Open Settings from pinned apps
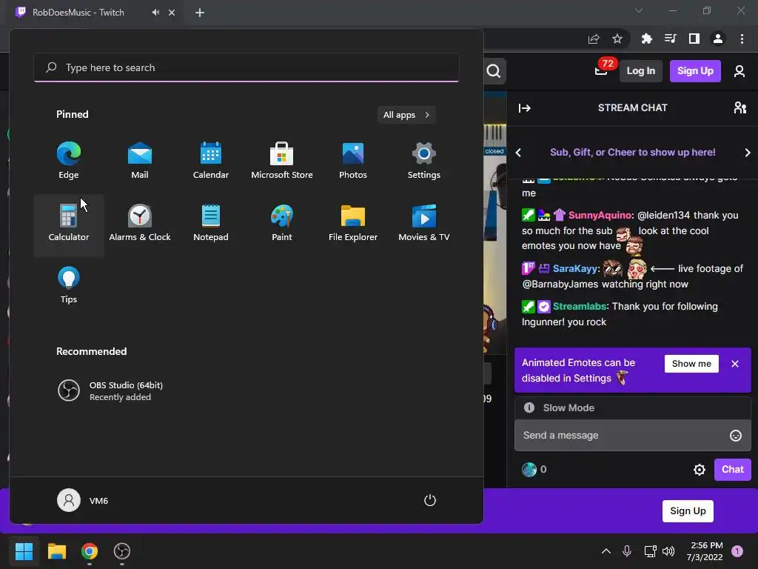The image size is (758, 569). pyautogui.click(x=424, y=161)
